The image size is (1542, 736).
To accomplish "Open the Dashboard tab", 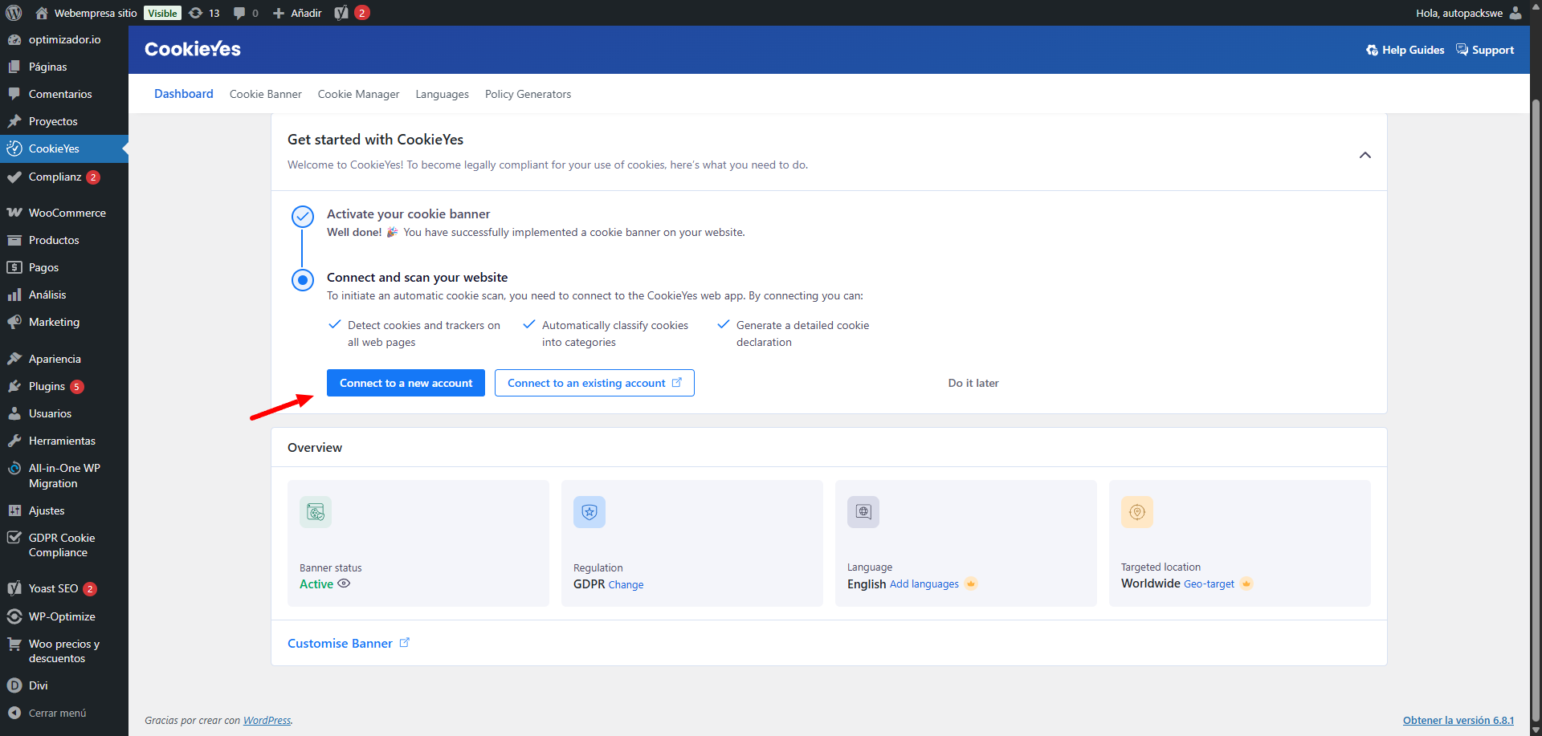I will click(184, 94).
